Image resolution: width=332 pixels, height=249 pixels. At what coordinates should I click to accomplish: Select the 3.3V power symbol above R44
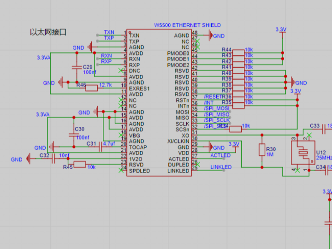[x=281, y=30]
